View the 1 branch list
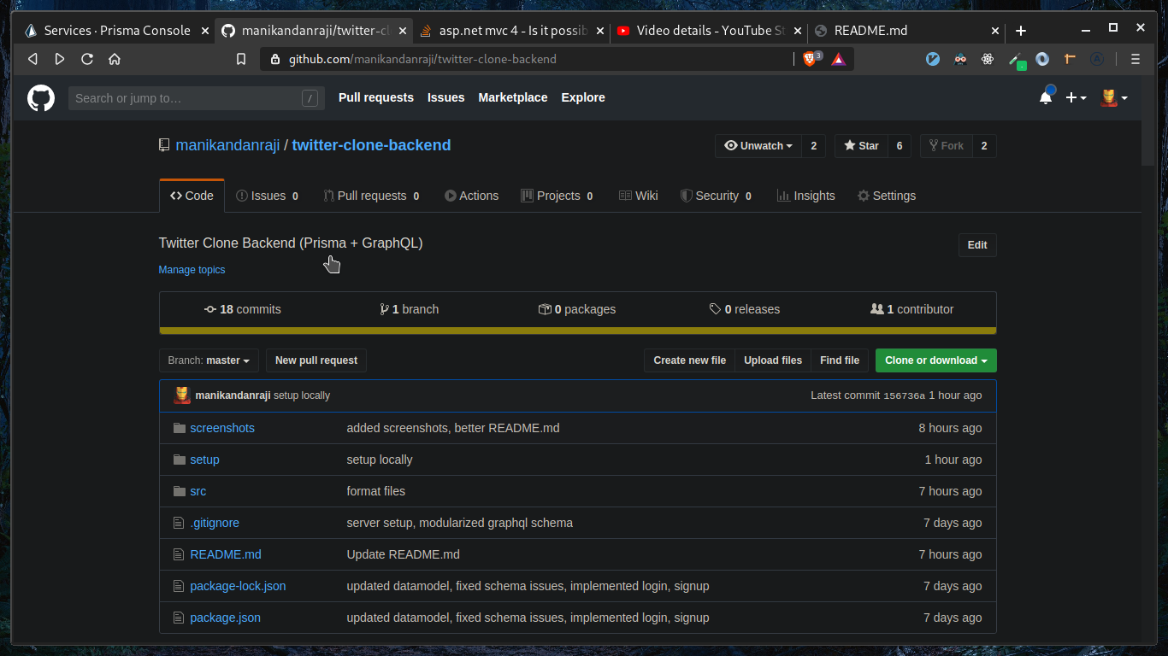This screenshot has width=1168, height=656. click(409, 309)
